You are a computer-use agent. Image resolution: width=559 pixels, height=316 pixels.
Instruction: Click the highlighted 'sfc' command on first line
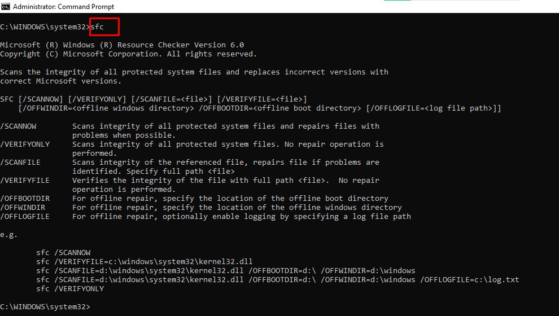coord(97,27)
